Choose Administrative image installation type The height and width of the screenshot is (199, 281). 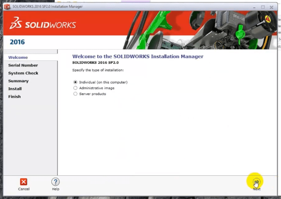click(x=75, y=88)
